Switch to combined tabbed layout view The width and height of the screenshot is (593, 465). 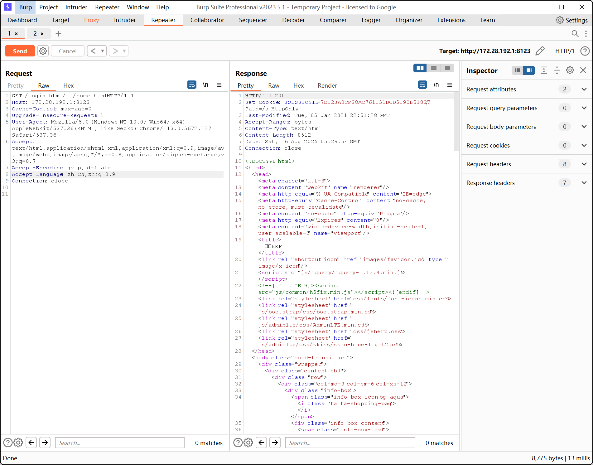click(447, 68)
